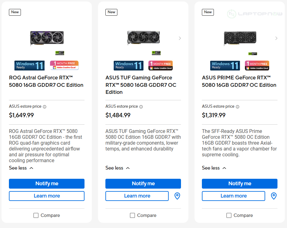The width and height of the screenshot is (287, 228).
Task: Show next image of TUF Gaming card
Action: point(180,38)
